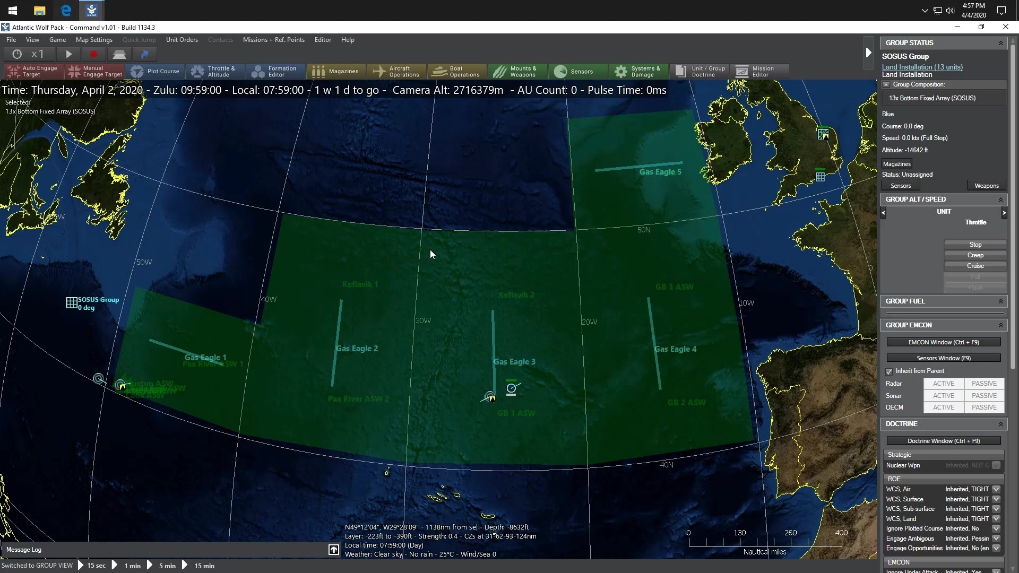1019x573 pixels.
Task: Open WCS, Surface dropdown
Action: tap(996, 499)
